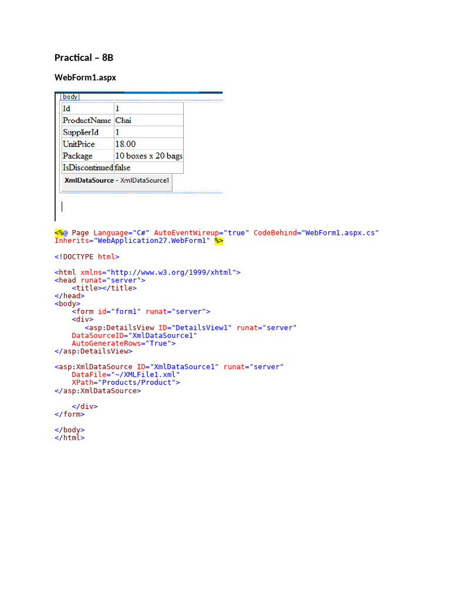This screenshot has height=601, width=451.
Task: Click the '</html>' closing tag
Action: 69,438
